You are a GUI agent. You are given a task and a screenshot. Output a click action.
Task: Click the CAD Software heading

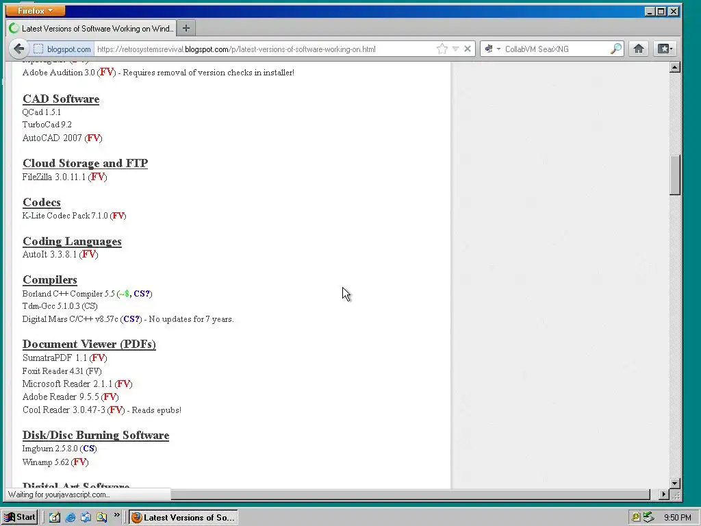point(61,99)
